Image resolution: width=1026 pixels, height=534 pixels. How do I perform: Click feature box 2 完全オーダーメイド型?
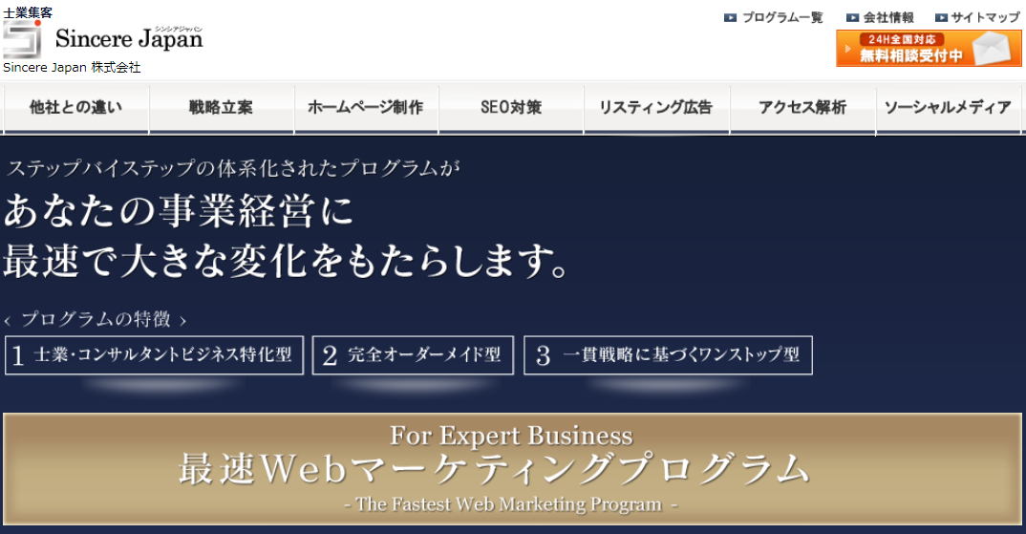point(413,355)
